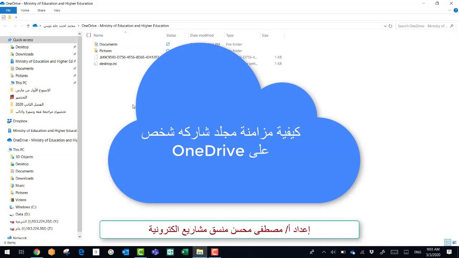Open Windows (C:) drive

tap(26, 207)
